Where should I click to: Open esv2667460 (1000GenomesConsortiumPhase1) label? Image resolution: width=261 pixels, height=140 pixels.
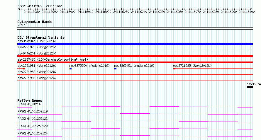click(53, 59)
